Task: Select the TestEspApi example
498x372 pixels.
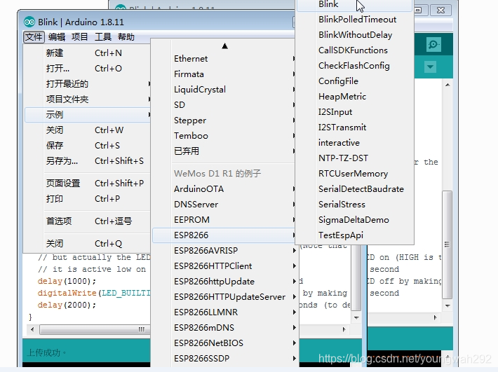Action: [355, 235]
